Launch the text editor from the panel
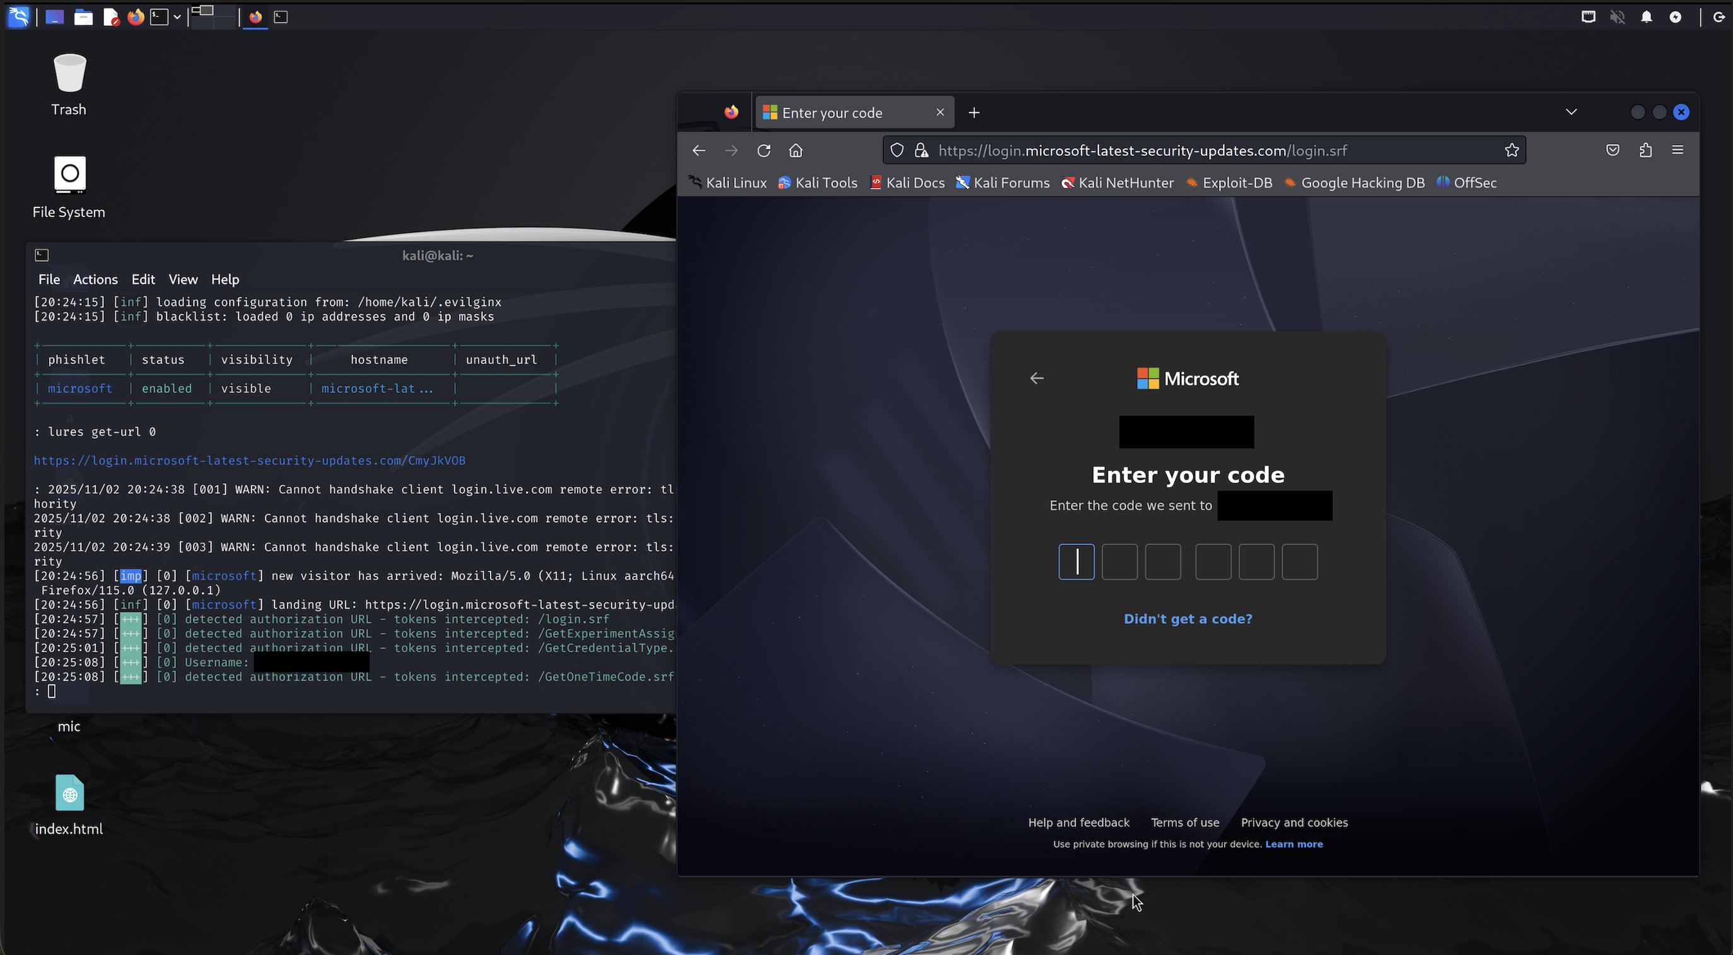This screenshot has height=955, width=1733. 111,17
